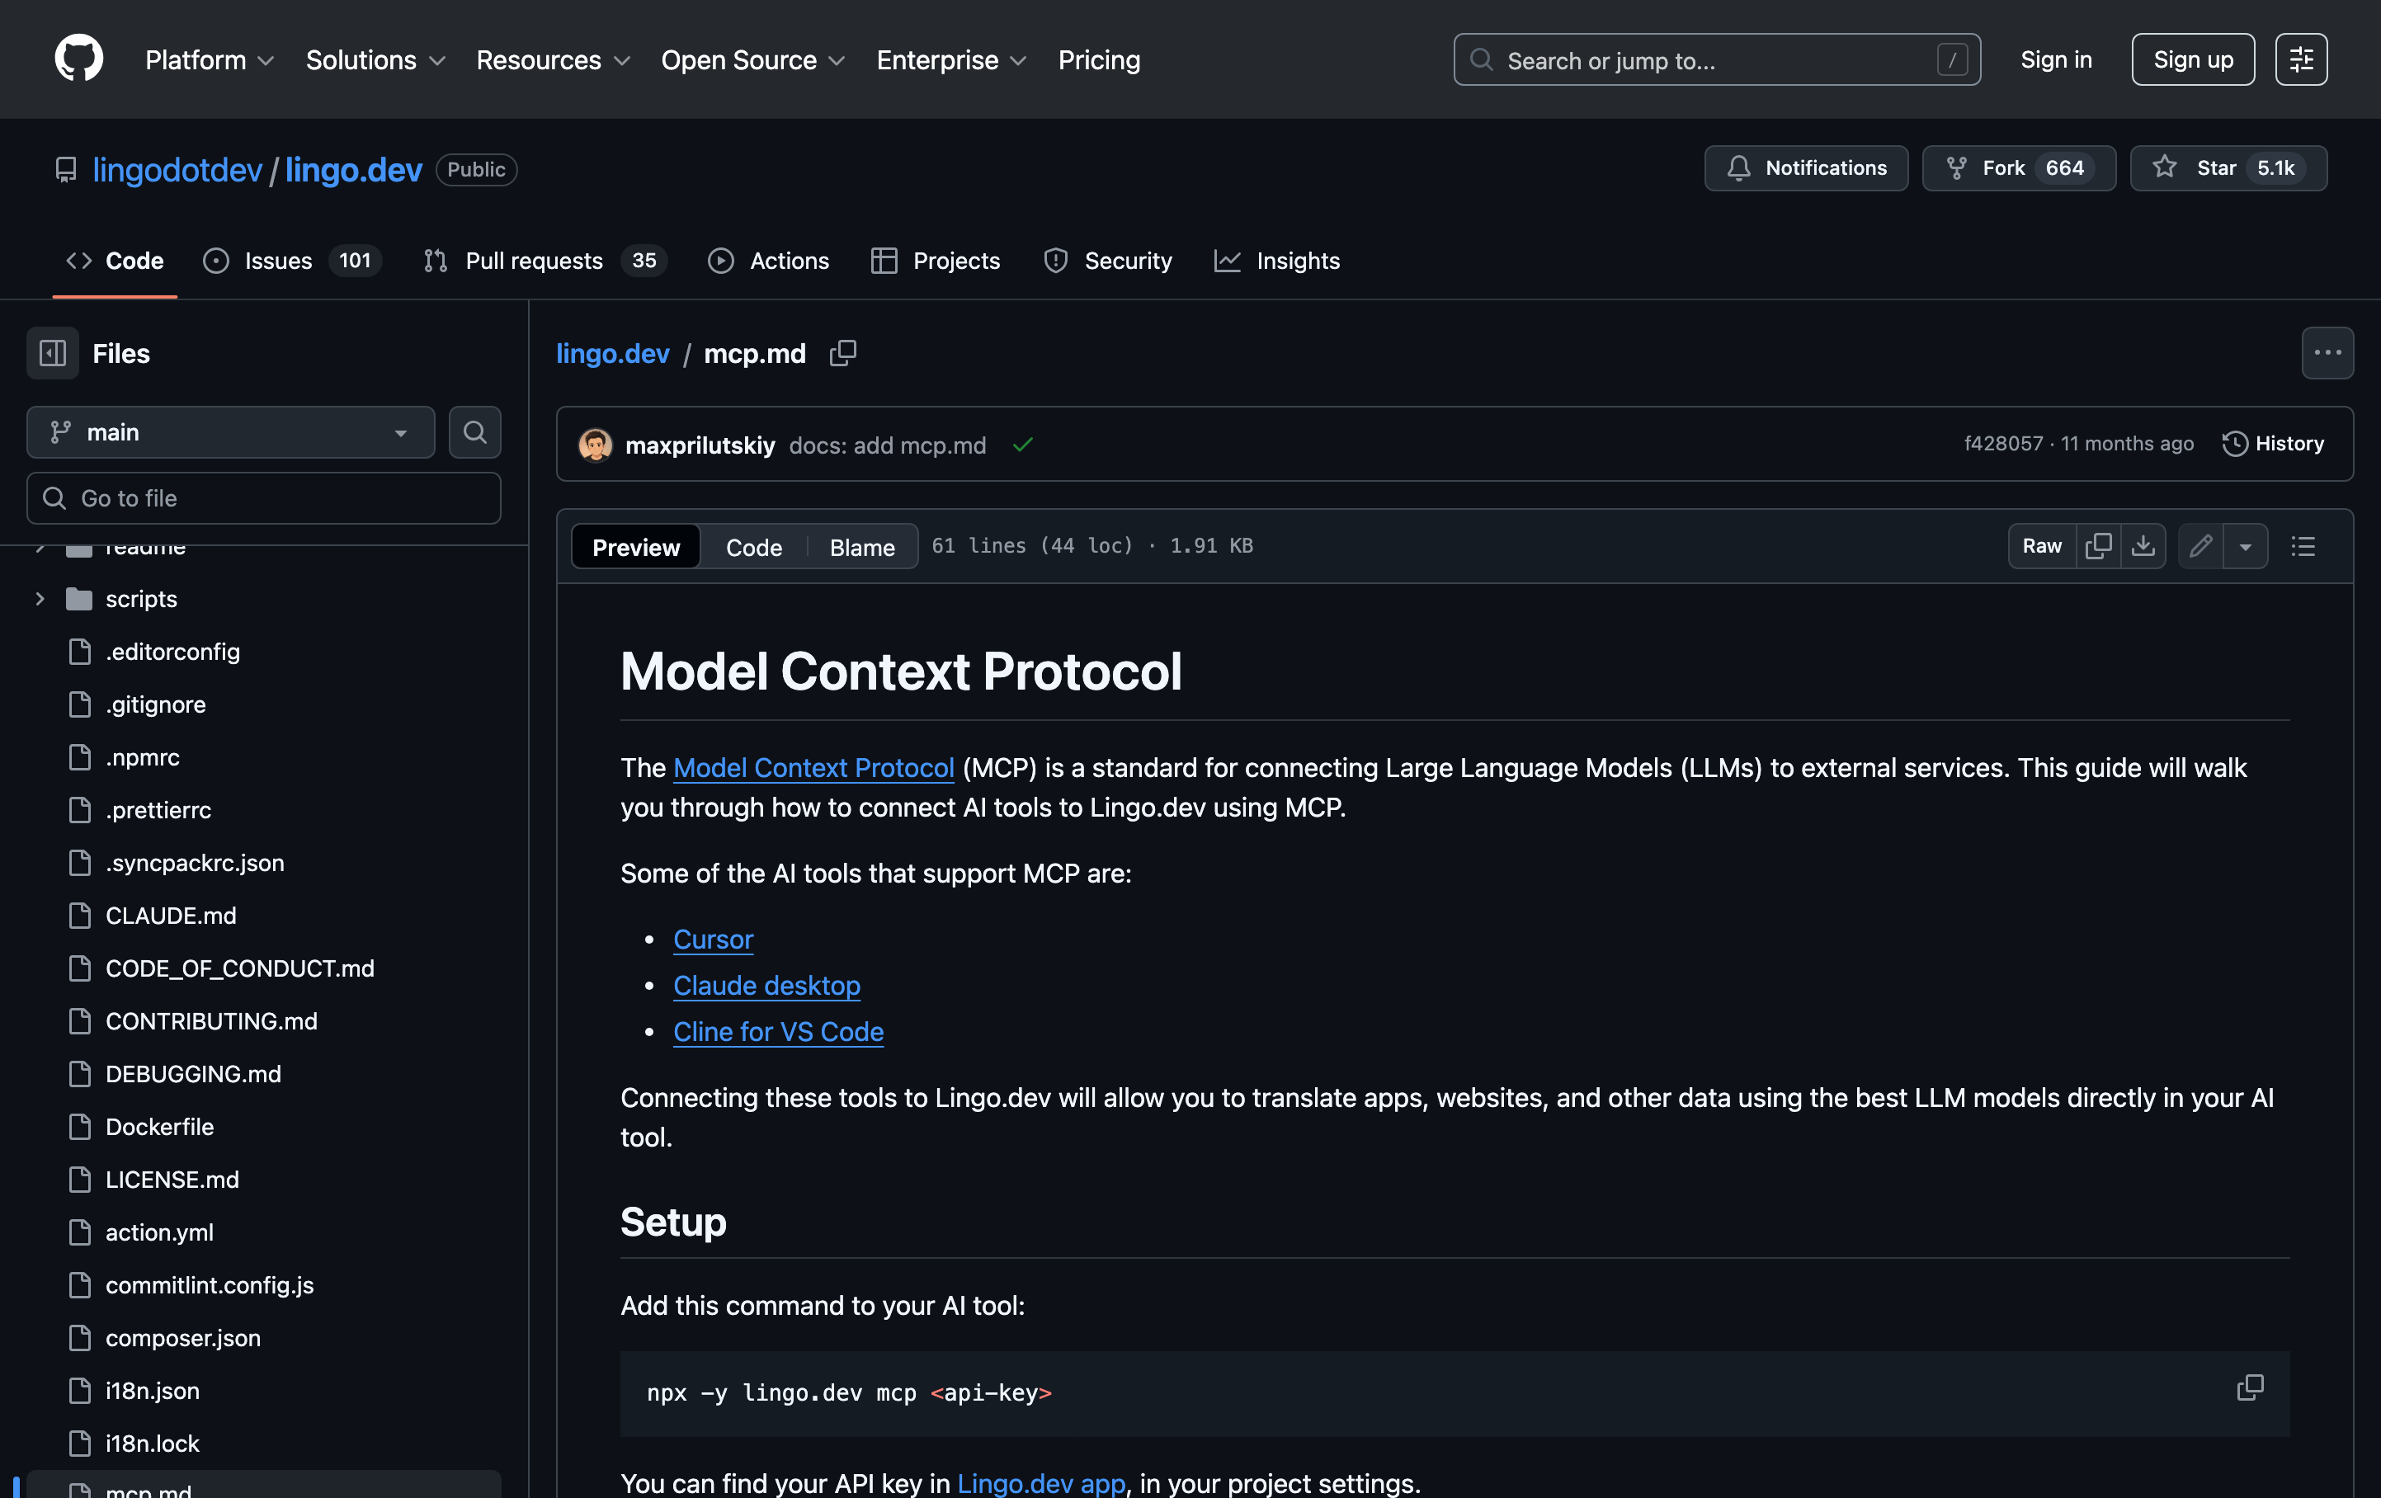Copy raw file contents icon

(x=2097, y=546)
